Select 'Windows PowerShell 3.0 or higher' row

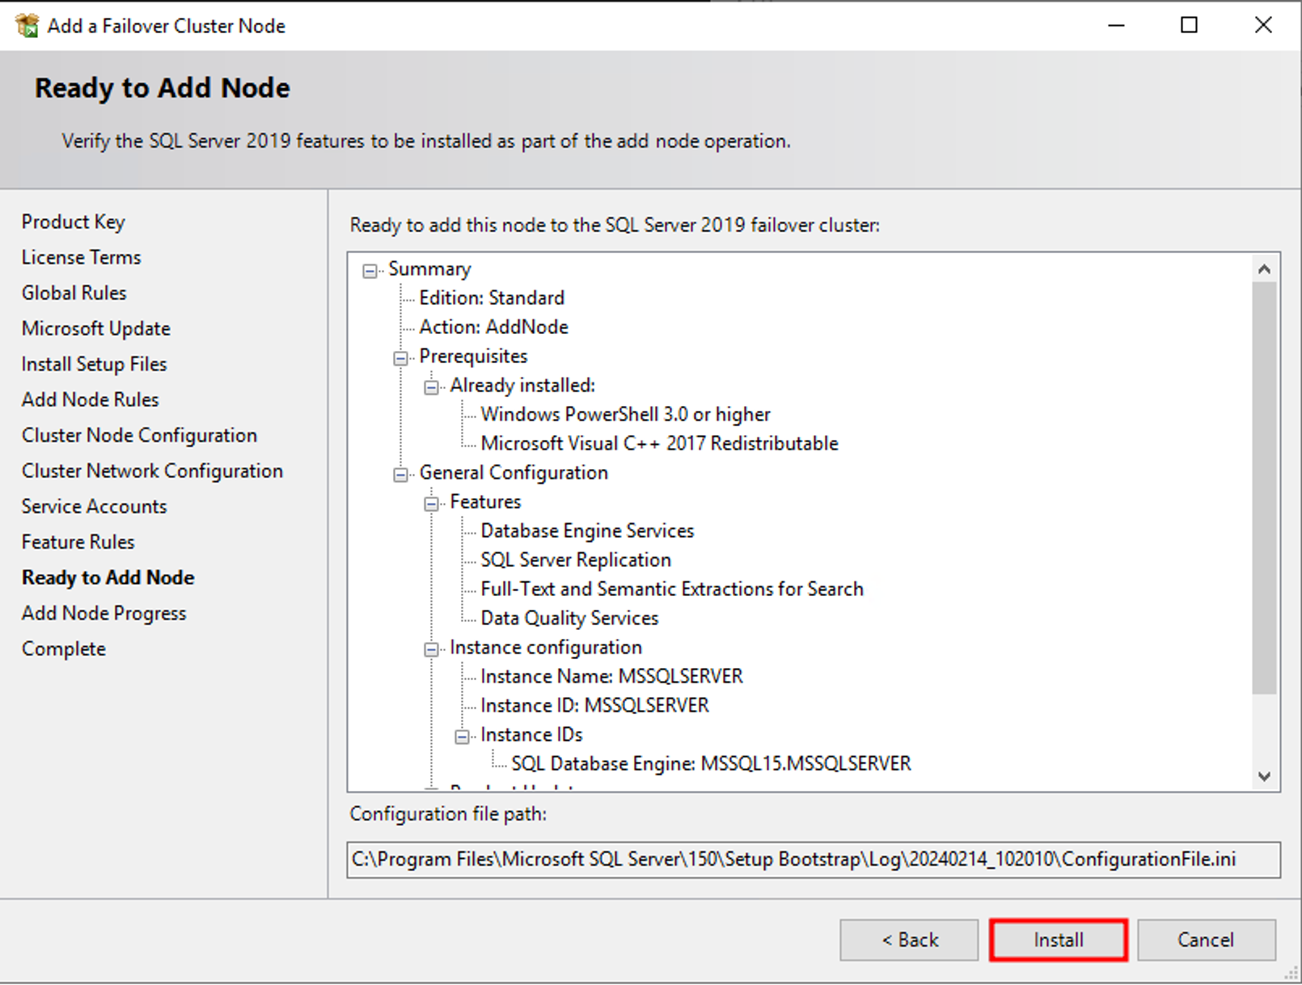click(x=625, y=414)
